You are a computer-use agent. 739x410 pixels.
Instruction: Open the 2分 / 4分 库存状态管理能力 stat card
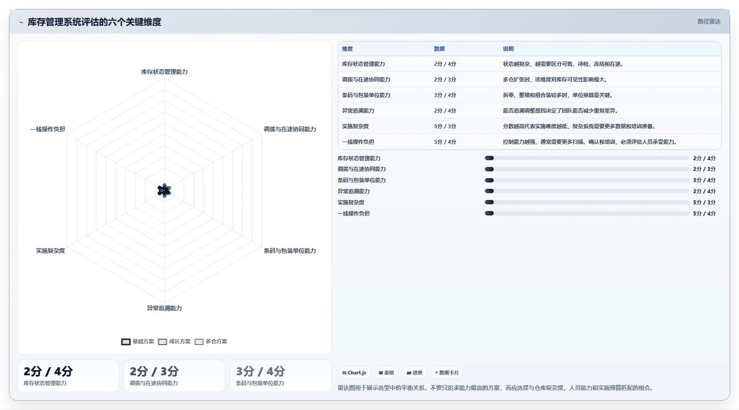(68, 376)
